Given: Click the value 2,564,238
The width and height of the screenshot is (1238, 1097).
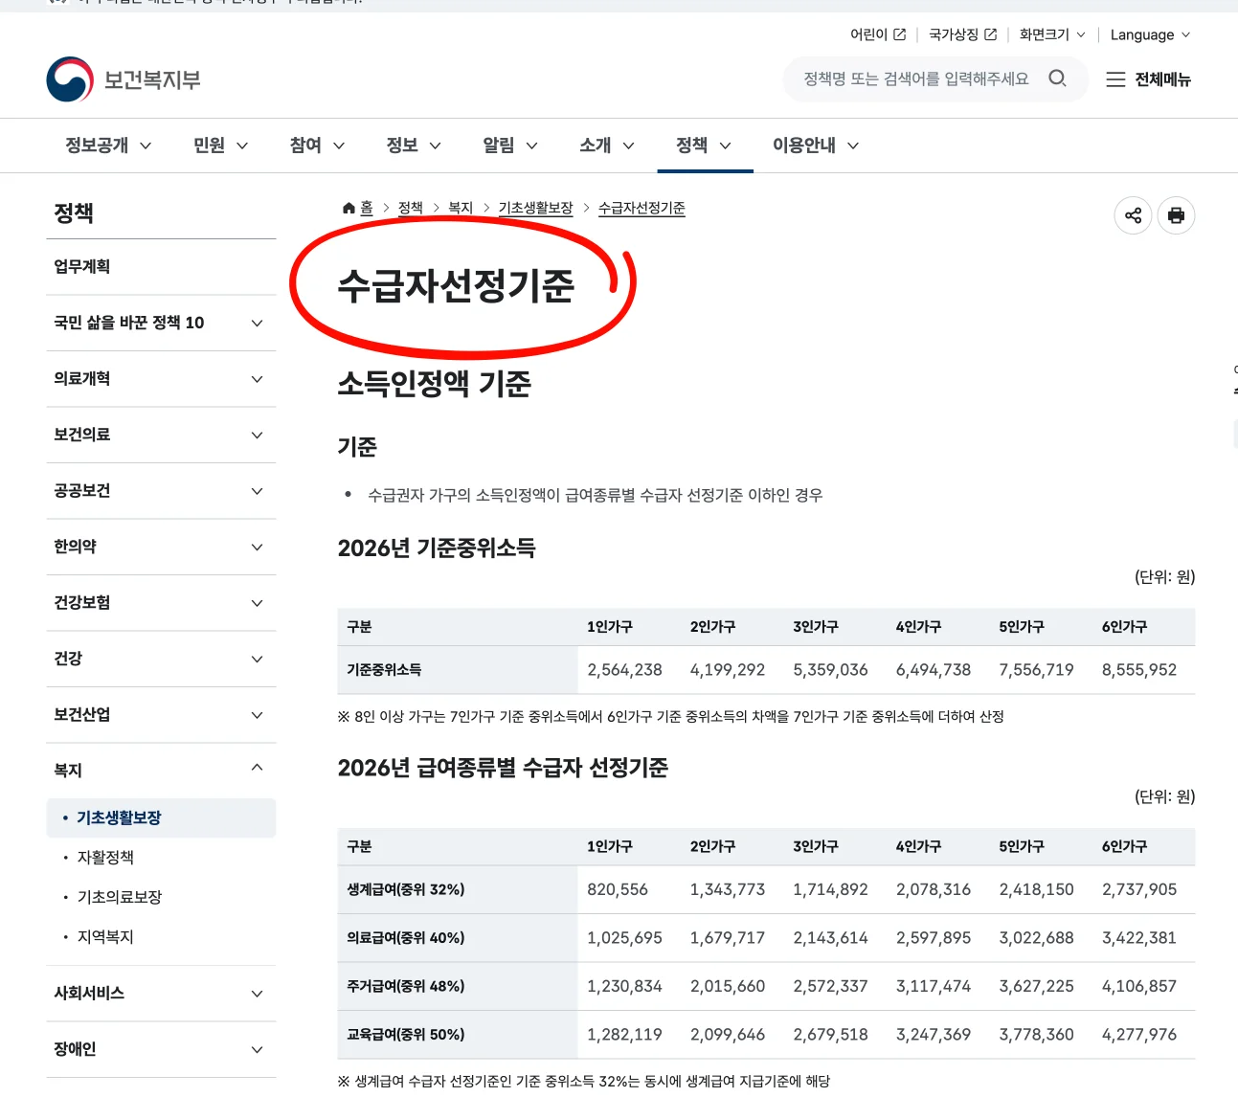Looking at the screenshot, I should coord(624,670).
